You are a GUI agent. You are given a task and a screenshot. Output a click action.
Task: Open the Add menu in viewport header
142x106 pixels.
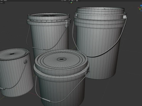point(1,0)
